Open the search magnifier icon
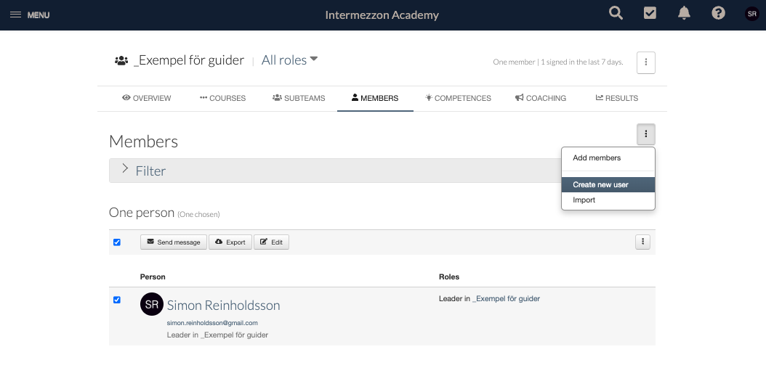The image size is (766, 389). (x=616, y=13)
